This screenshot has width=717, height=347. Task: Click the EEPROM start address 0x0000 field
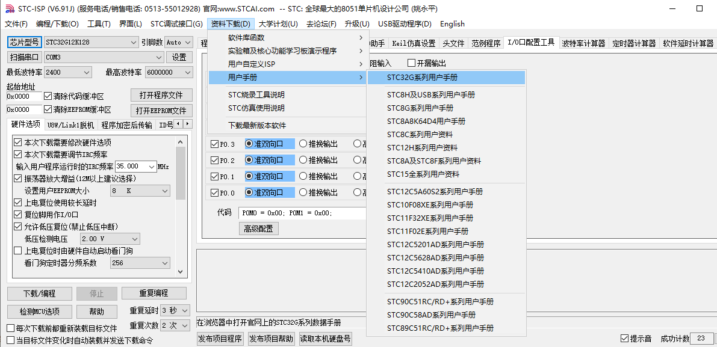[x=24, y=109]
